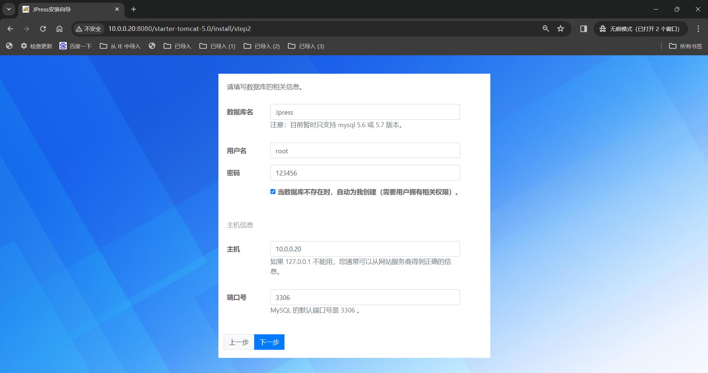Open the 已导入 (2) bookmark folder

[262, 46]
